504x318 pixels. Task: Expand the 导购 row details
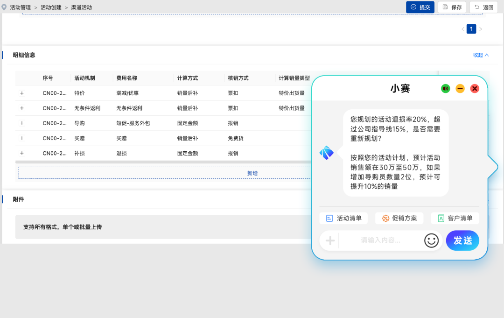click(21, 123)
